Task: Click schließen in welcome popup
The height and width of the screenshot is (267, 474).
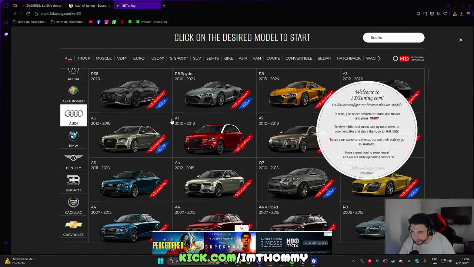Action: [367, 173]
